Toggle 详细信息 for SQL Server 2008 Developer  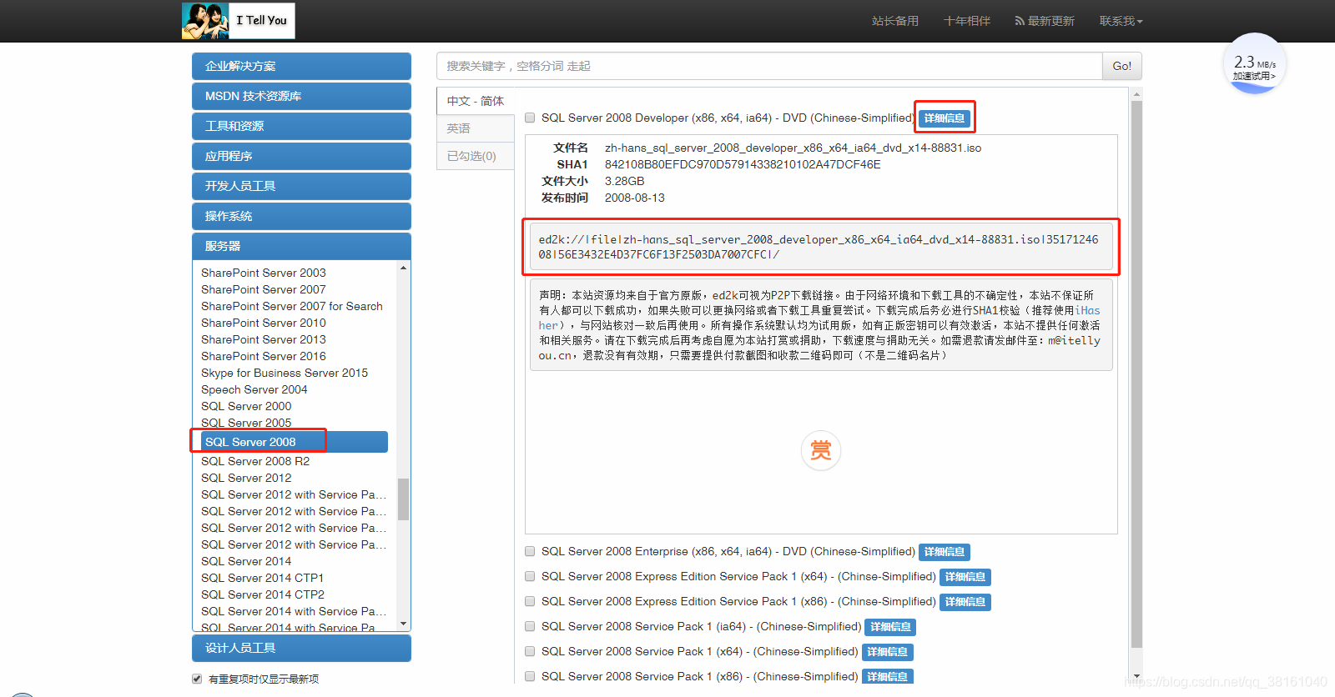pyautogui.click(x=945, y=118)
